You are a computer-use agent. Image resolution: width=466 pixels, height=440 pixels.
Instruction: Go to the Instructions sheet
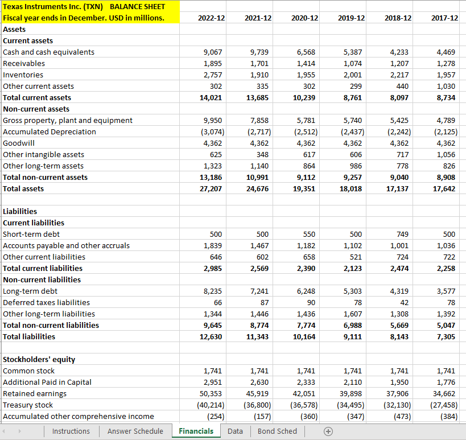coord(71,431)
